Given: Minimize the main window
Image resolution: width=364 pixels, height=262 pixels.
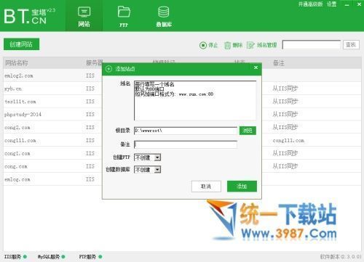Looking at the screenshot, I should point(347,4).
